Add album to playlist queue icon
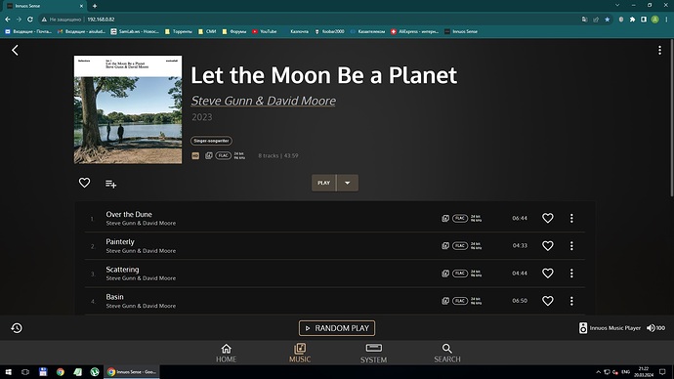 [x=111, y=184]
